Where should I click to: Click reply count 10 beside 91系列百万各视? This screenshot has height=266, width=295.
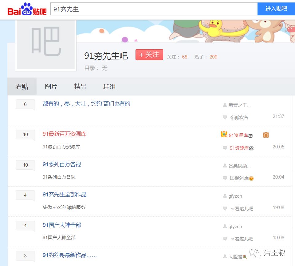(x=25, y=165)
